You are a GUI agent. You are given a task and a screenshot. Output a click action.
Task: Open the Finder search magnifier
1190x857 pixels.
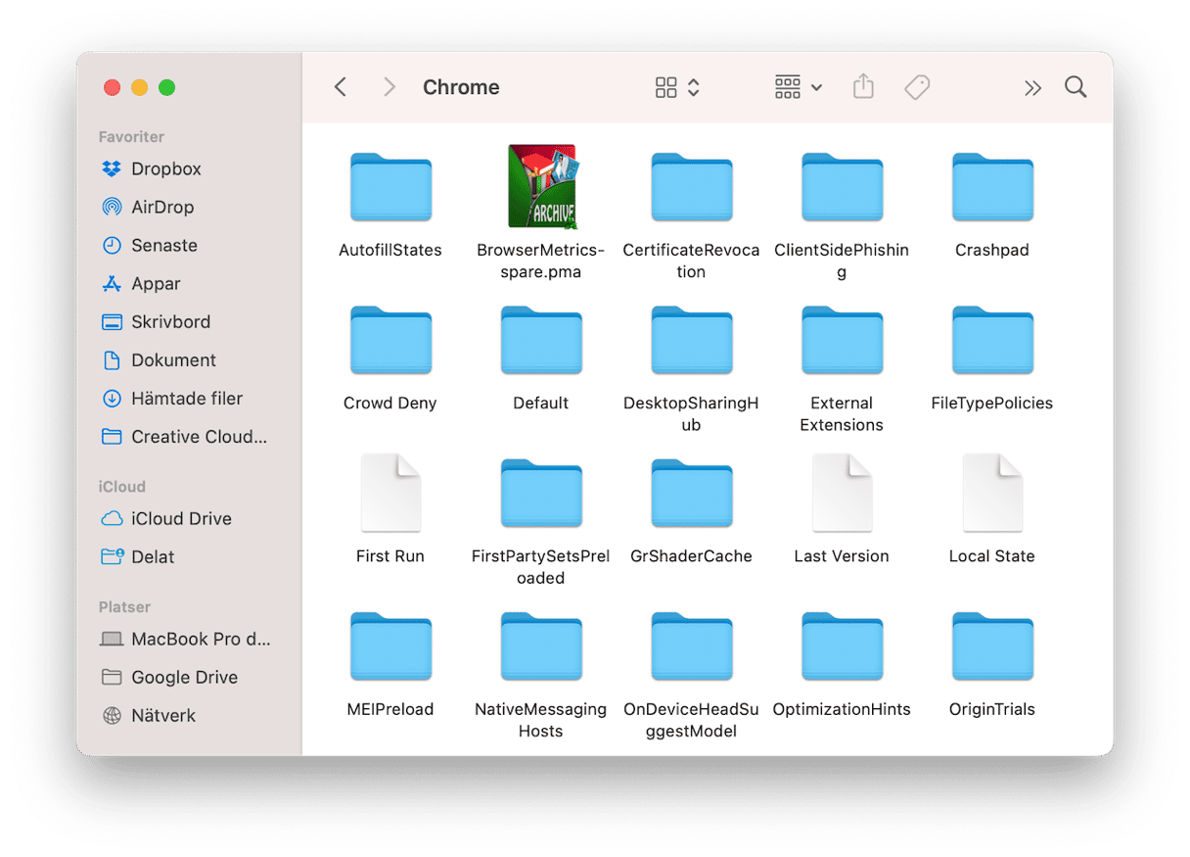point(1076,87)
